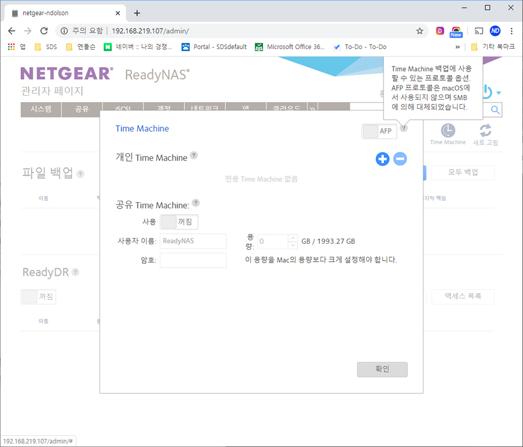The width and height of the screenshot is (523, 447).
Task: Click the NETGEAR logo
Action: [67, 74]
